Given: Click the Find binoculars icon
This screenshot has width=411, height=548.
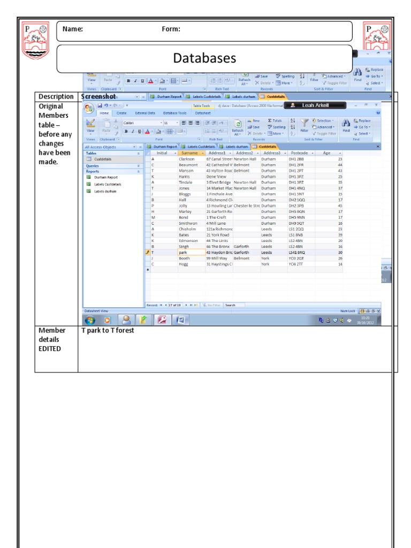Looking at the screenshot, I should pos(346,123).
